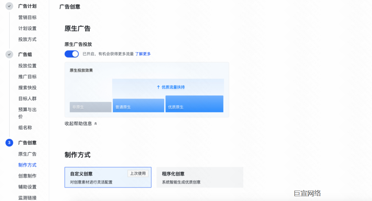This screenshot has width=372, height=201.
Task: Jump to 预算与出价 in sidebar
Action: 27,113
